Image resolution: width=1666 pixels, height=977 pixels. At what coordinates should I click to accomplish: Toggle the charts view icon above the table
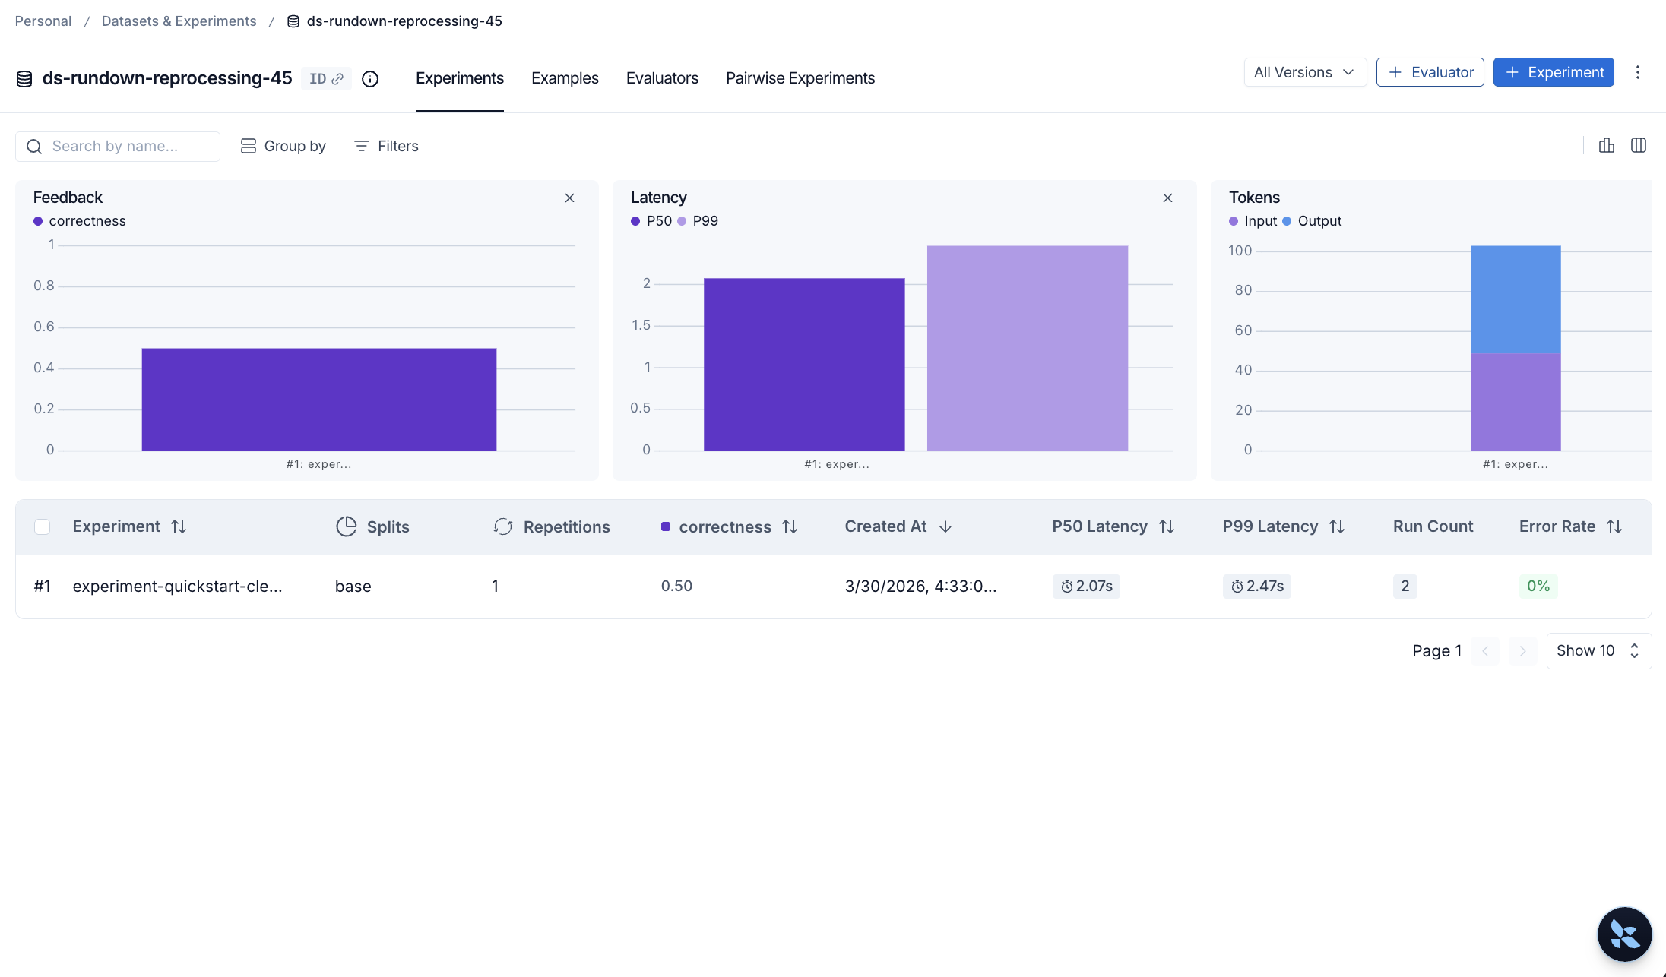pyautogui.click(x=1606, y=145)
